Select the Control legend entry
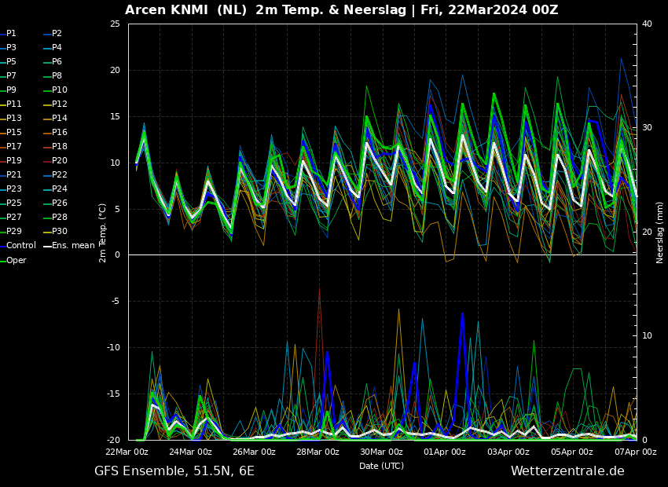668x487 pixels. point(21,246)
